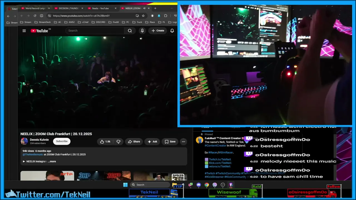Open the iRace bookmarks folder
356x200 pixels.
tap(150, 22)
